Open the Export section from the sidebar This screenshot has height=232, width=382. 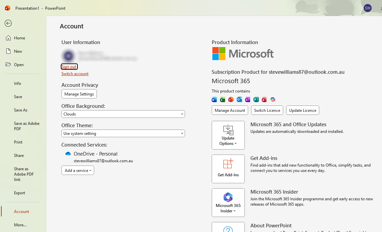point(19,193)
